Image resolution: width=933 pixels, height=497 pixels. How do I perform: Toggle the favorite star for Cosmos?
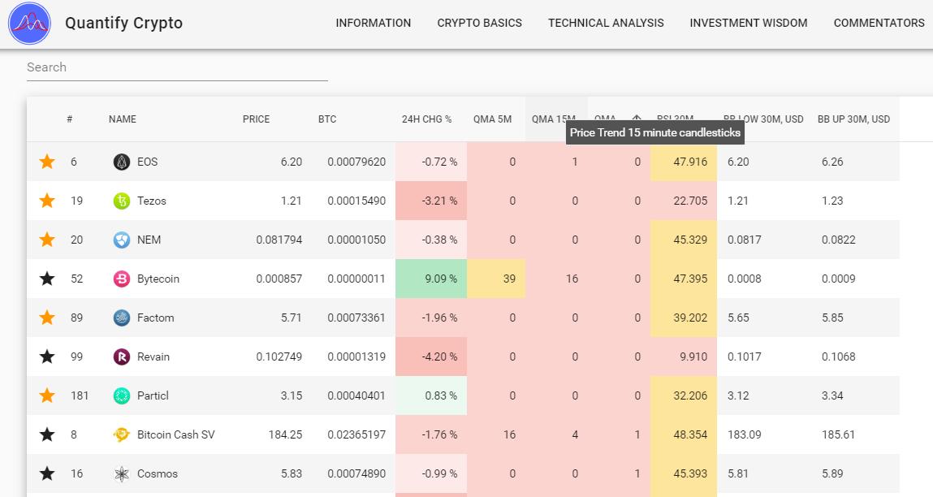(x=47, y=473)
